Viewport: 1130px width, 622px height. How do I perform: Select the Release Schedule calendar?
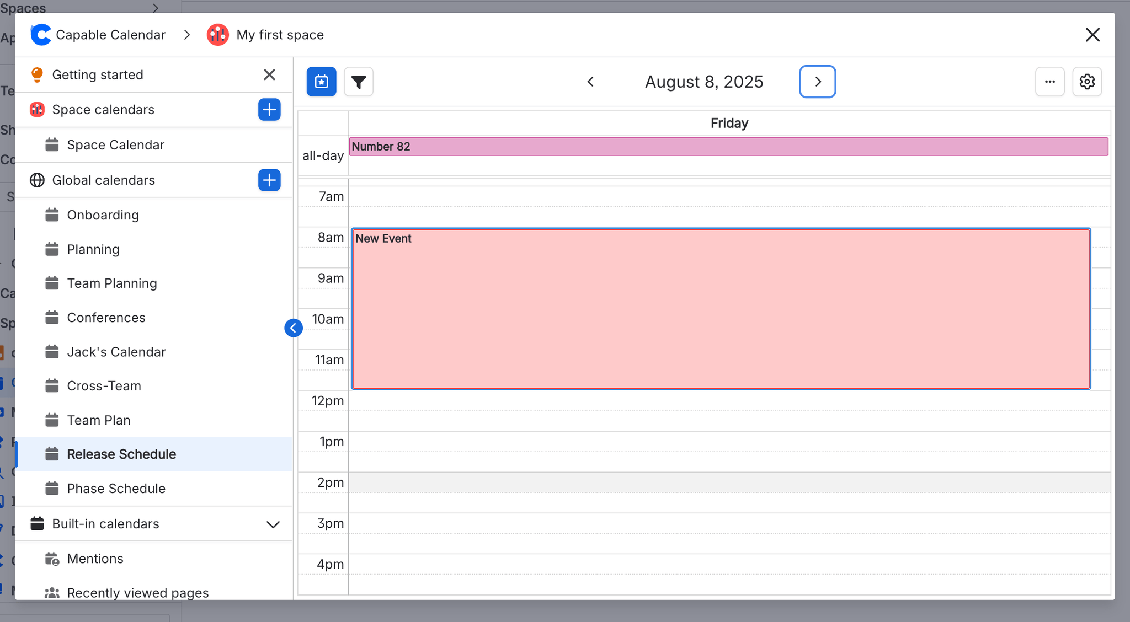tap(121, 454)
